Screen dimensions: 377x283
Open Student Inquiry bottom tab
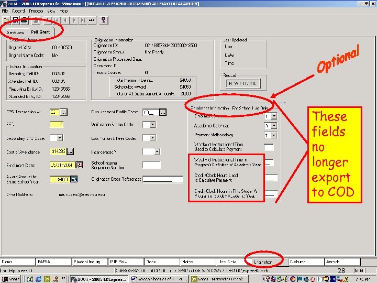(90, 262)
